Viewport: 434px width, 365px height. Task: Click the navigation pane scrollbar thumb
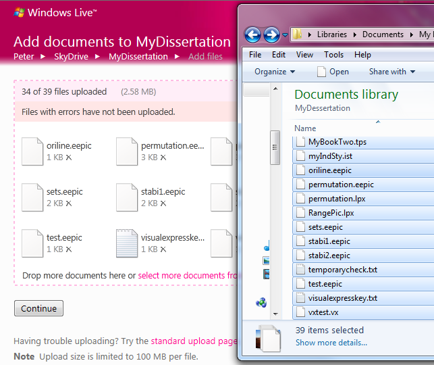coord(275,147)
